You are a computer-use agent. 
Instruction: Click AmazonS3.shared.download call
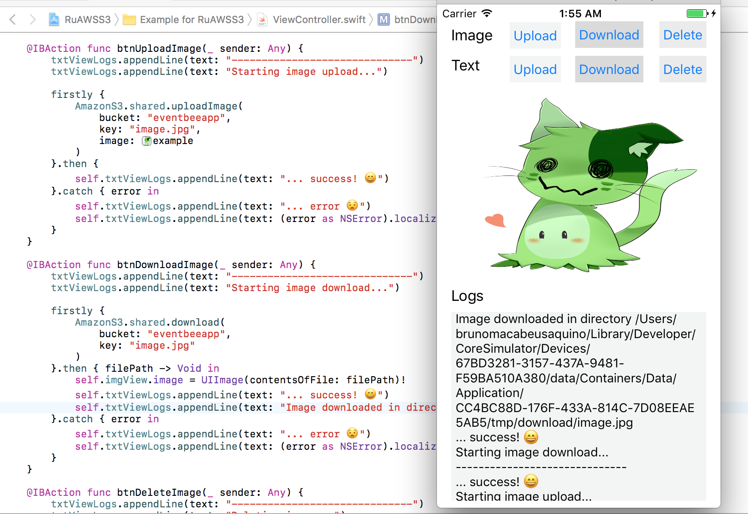pyautogui.click(x=150, y=322)
